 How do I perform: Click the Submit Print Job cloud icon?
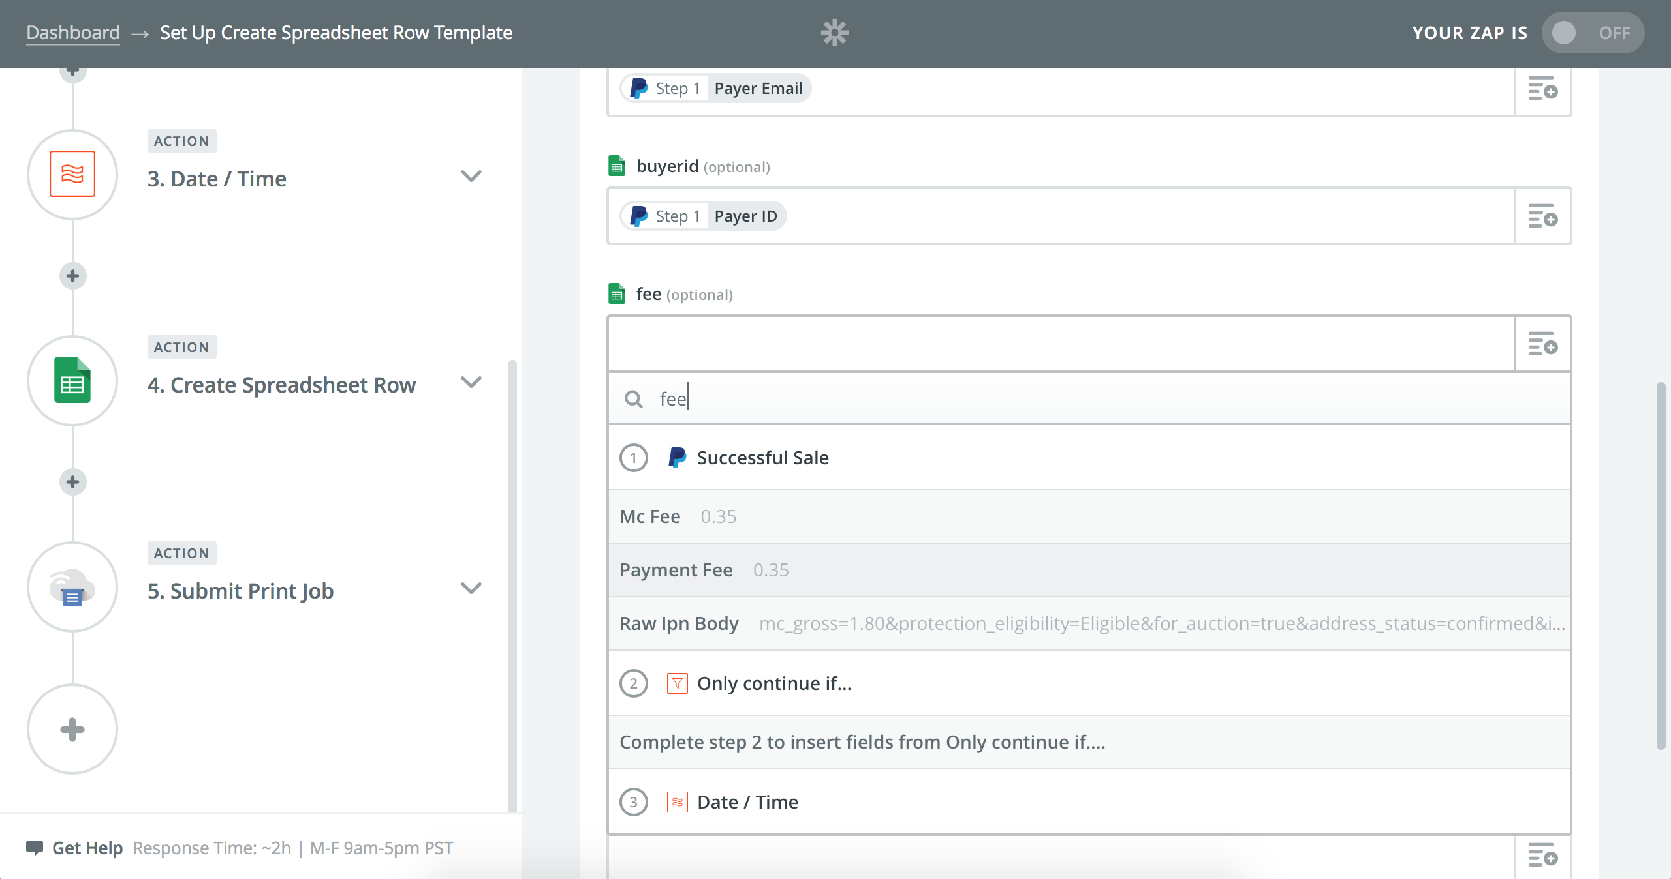[x=72, y=587]
